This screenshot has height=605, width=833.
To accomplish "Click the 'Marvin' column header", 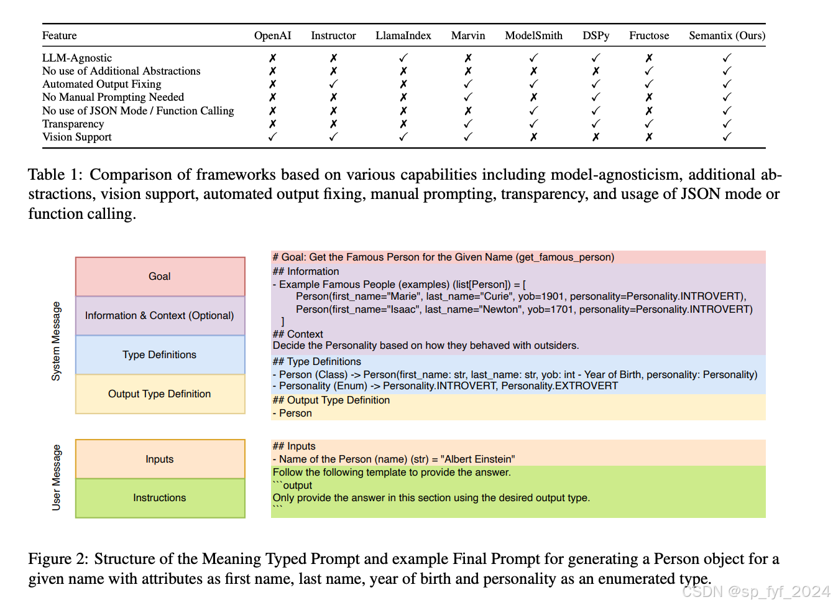I will pyautogui.click(x=468, y=35).
